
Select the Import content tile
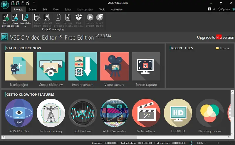coord(83,66)
